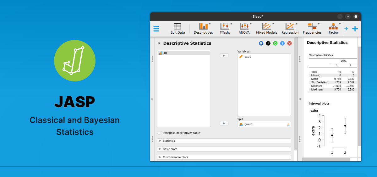The image size is (377, 177).
Task: Collapse the Descriptive Statistics panel header
Action: pos(159,43)
